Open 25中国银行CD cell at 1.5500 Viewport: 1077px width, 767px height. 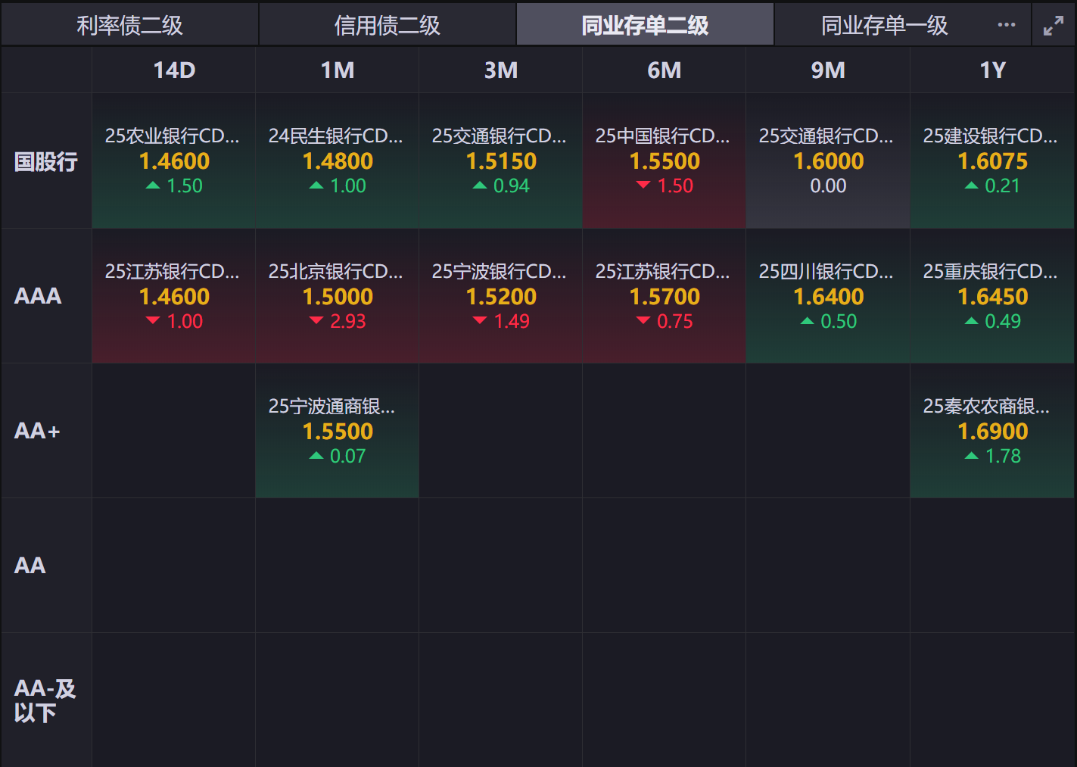tap(665, 161)
